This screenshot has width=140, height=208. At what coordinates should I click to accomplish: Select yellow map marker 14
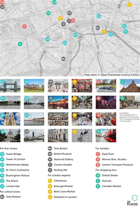pyautogui.click(x=104, y=32)
